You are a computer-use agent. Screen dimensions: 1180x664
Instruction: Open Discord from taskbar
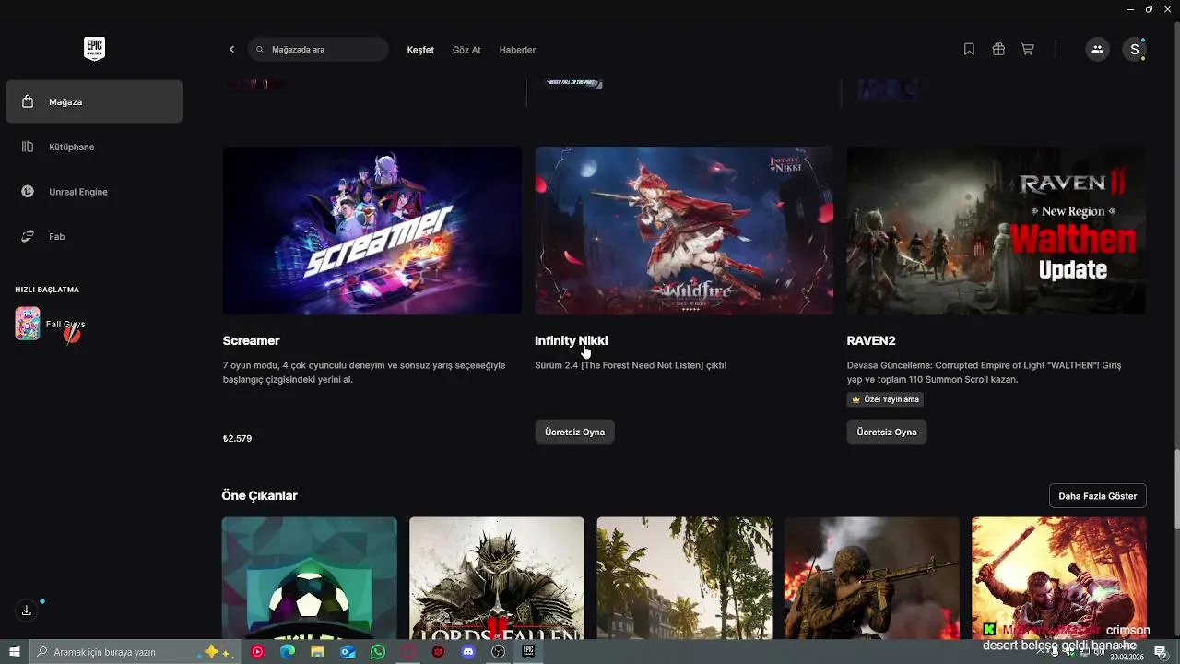point(468,652)
